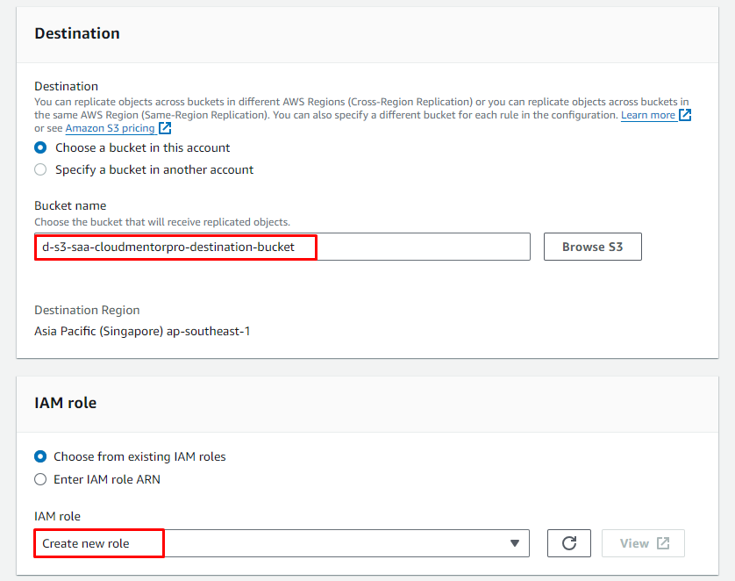This screenshot has width=735, height=581.
Task: Click the IAM role label above dropdown
Action: coord(57,516)
